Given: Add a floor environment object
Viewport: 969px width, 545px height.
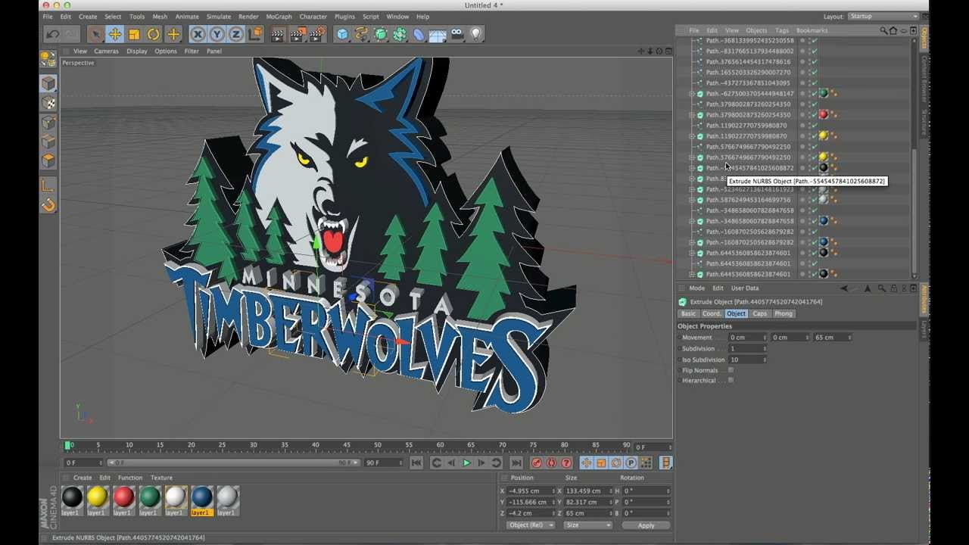Looking at the screenshot, I should pyautogui.click(x=438, y=34).
